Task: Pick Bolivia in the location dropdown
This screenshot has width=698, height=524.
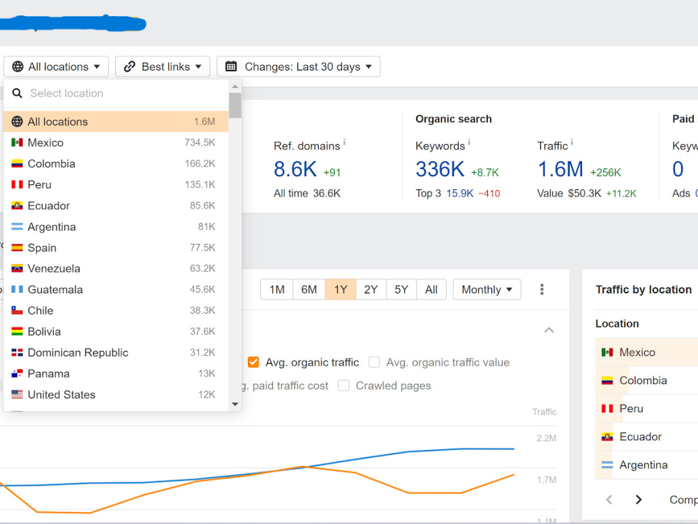Action: click(116, 331)
